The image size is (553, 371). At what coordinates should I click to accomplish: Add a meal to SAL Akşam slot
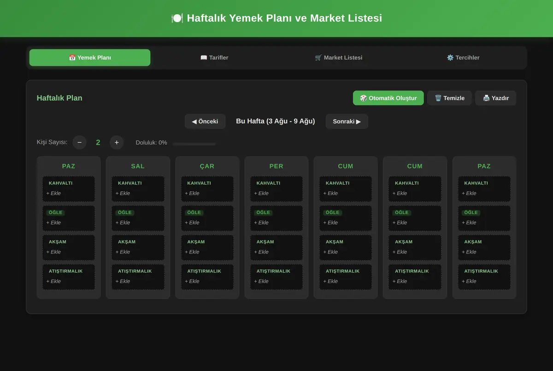pos(138,248)
